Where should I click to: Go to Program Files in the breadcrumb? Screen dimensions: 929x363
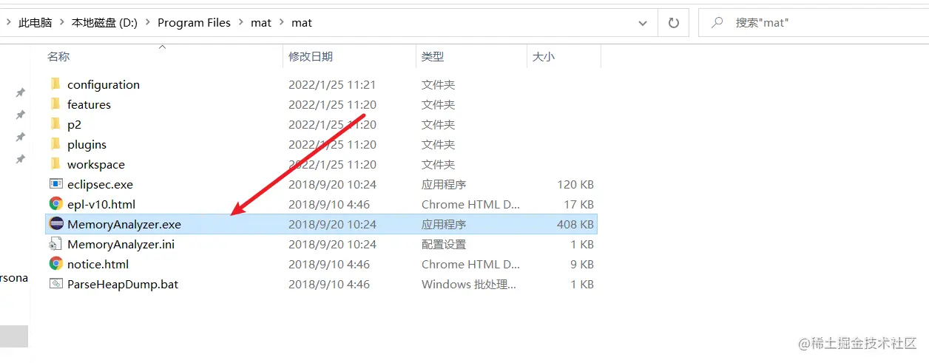(x=195, y=23)
